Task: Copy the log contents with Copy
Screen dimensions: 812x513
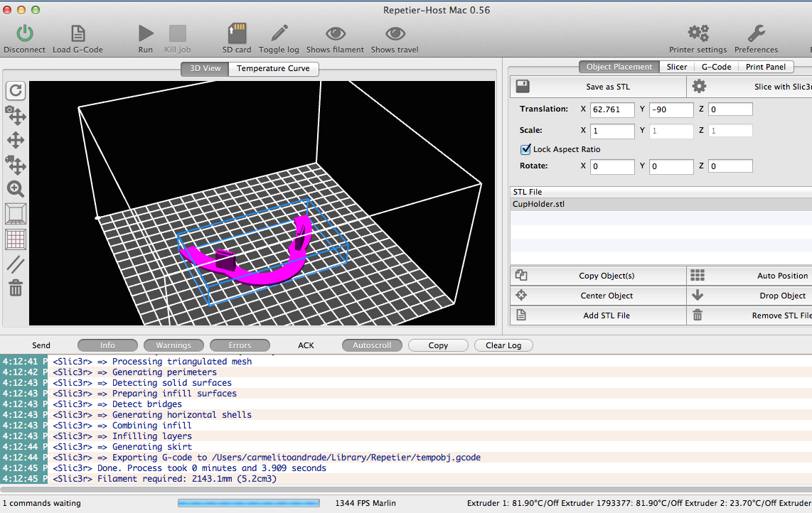Action: 438,345
